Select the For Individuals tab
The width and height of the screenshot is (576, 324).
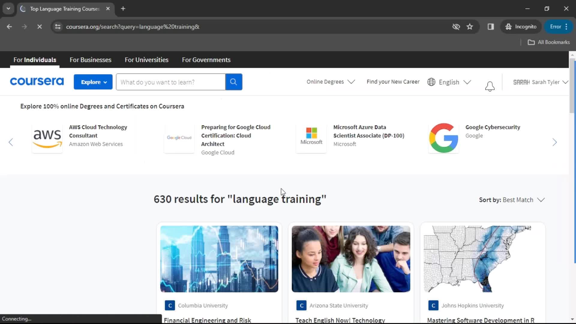coord(35,60)
